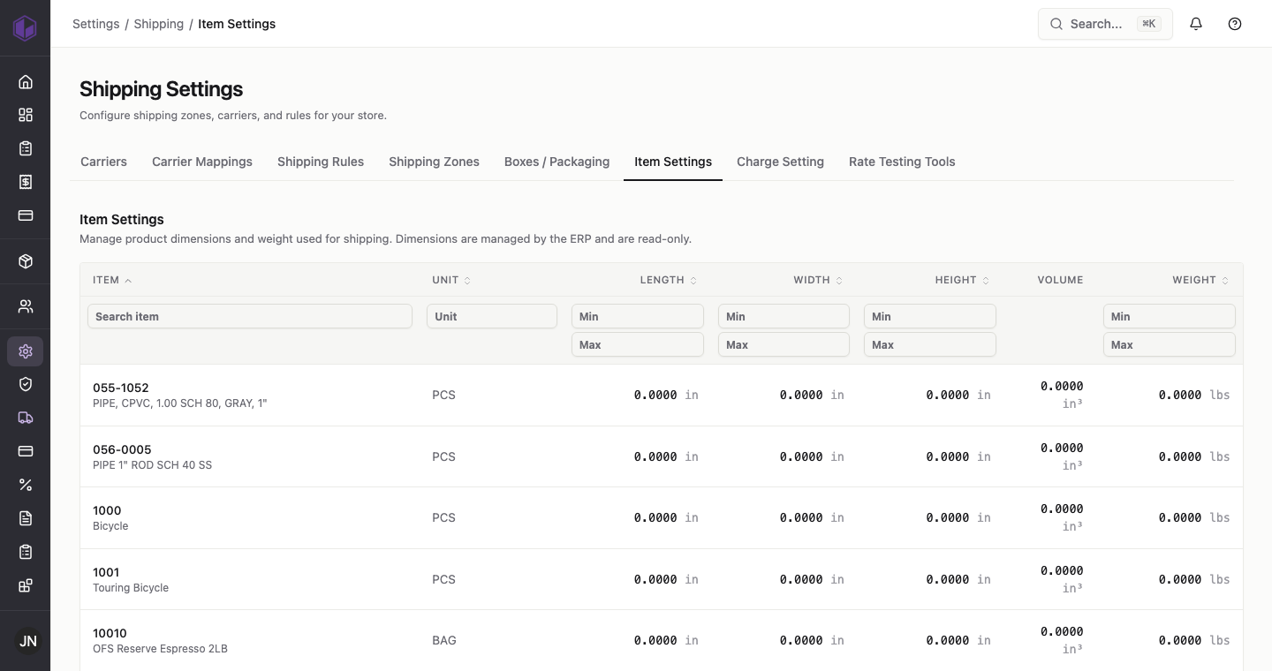The height and width of the screenshot is (671, 1272).
Task: Click the weight value of item 055-1052
Action: pos(1194,395)
